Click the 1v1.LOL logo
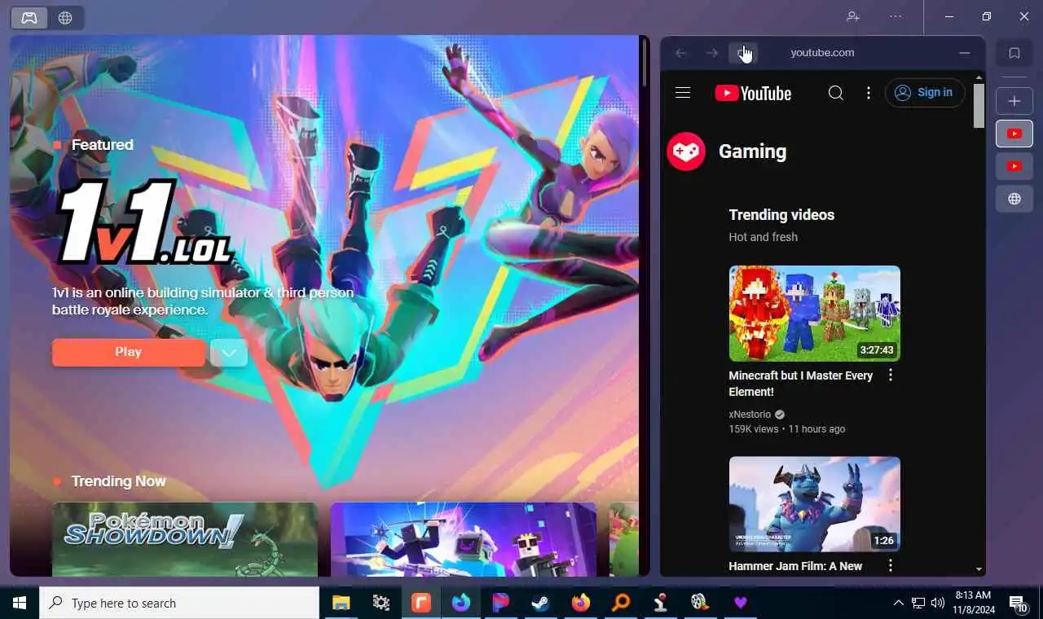 click(x=145, y=222)
